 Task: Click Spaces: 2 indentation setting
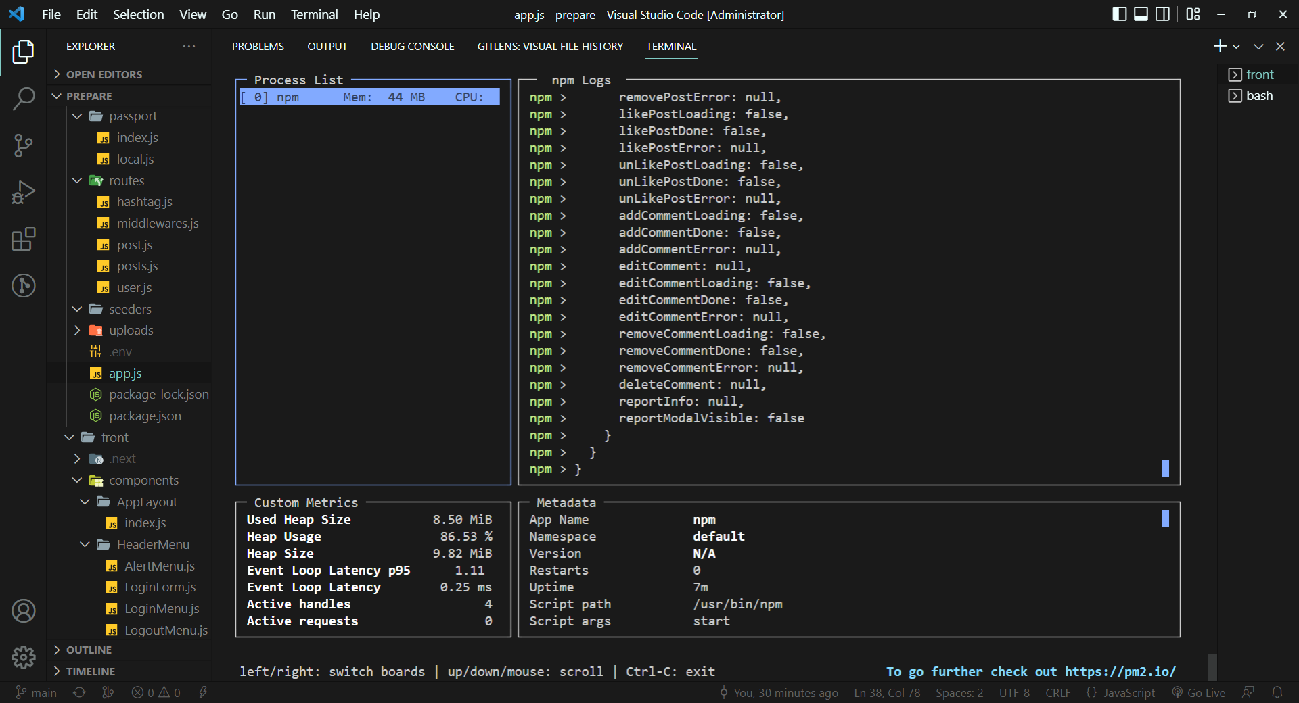959,693
